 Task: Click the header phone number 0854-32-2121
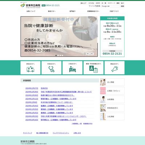coord(53,5)
